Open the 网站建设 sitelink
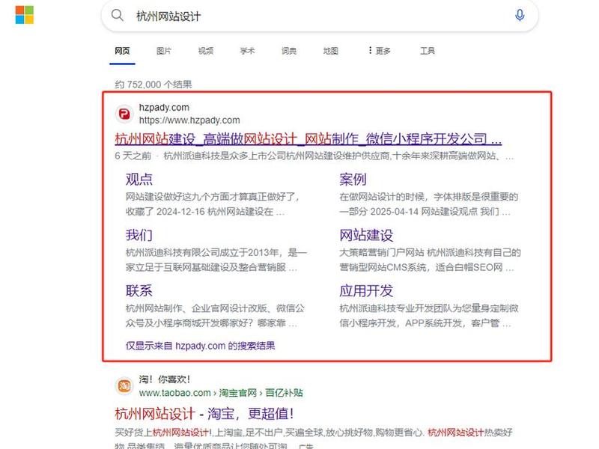Screen dimensions: 599x449 tap(366, 235)
